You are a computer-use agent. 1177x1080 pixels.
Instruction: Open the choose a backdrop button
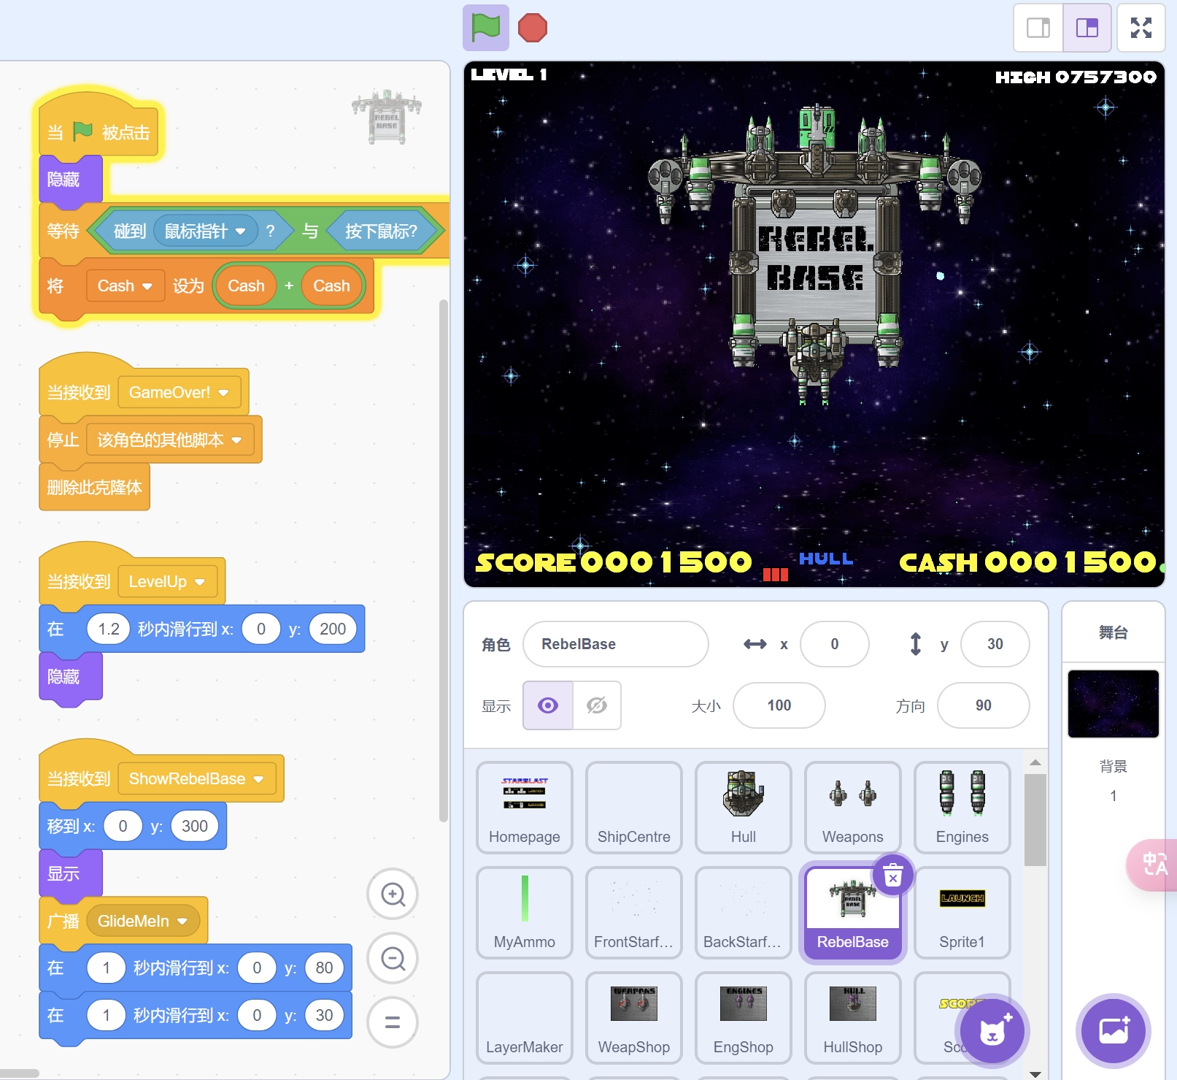pos(1113,1031)
